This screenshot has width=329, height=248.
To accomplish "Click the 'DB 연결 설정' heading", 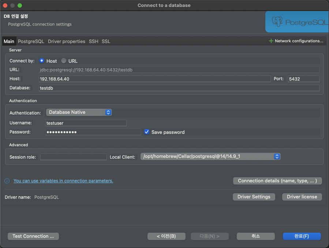I will 16,16.
